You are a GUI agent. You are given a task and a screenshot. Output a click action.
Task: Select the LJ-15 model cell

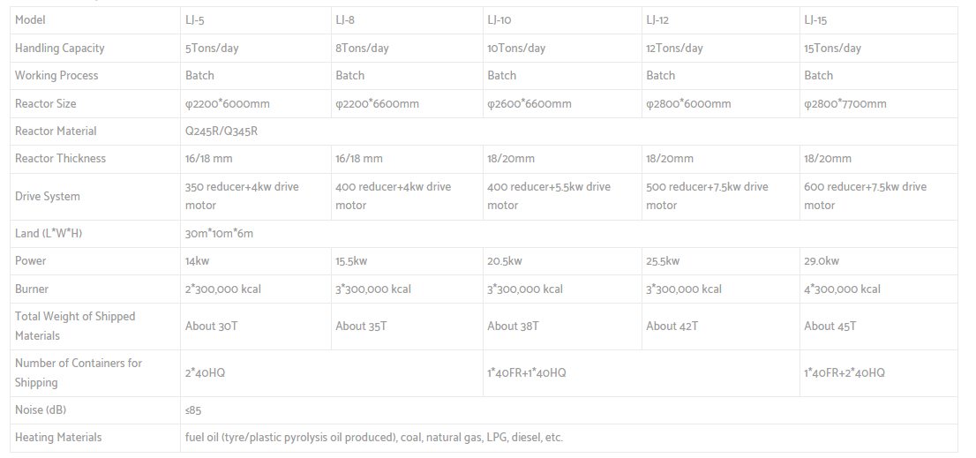pos(815,19)
